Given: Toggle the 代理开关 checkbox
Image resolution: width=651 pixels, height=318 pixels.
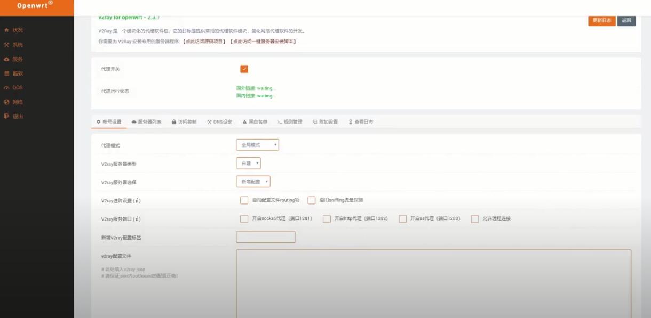Looking at the screenshot, I should [x=244, y=69].
